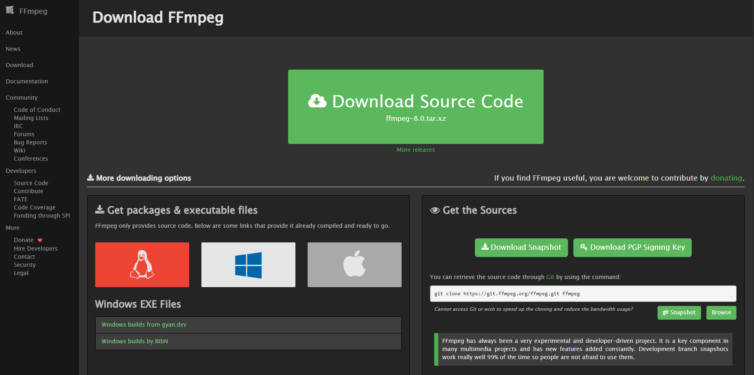
Task: Open the IRC sidebar link
Action: [x=18, y=126]
